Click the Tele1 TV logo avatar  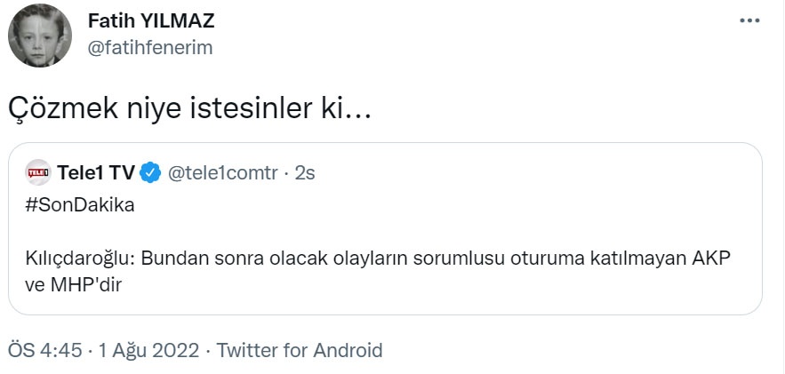click(38, 172)
